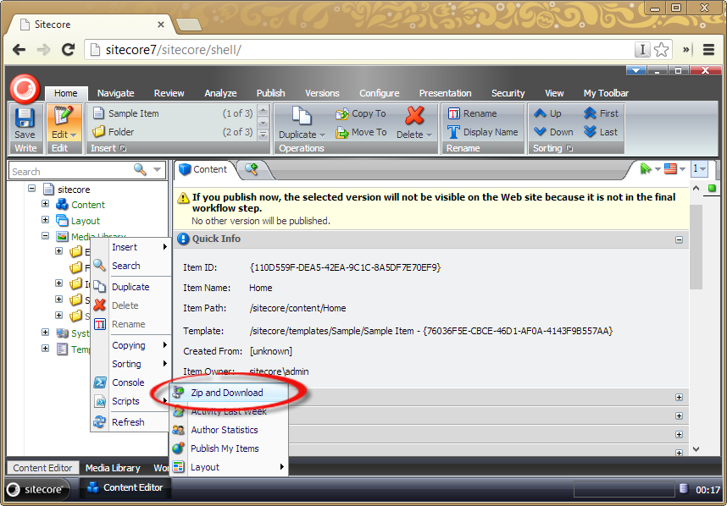Click the Media Library bottom tab
727x506 pixels.
pos(113,468)
